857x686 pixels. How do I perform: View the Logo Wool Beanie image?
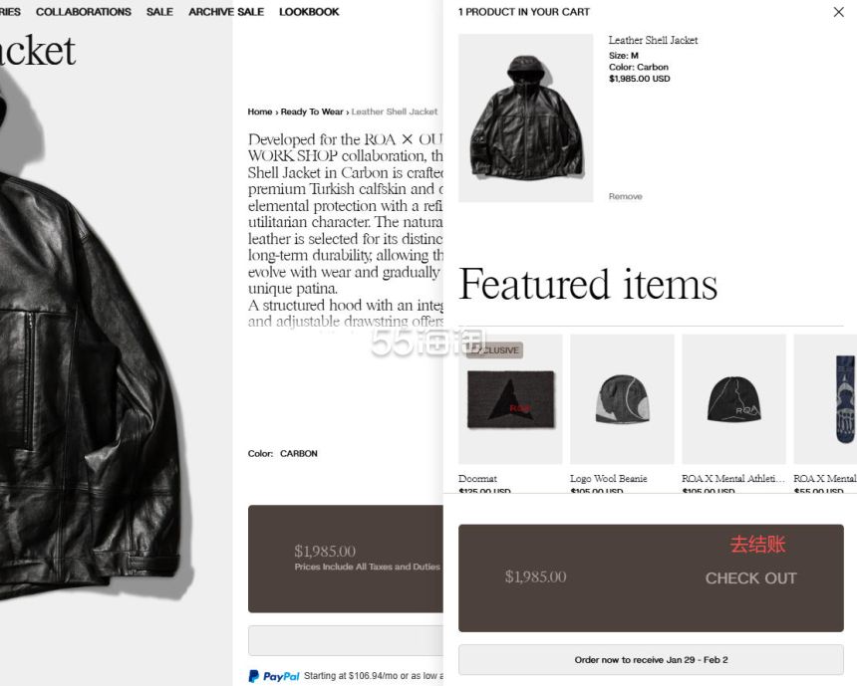[x=622, y=399]
